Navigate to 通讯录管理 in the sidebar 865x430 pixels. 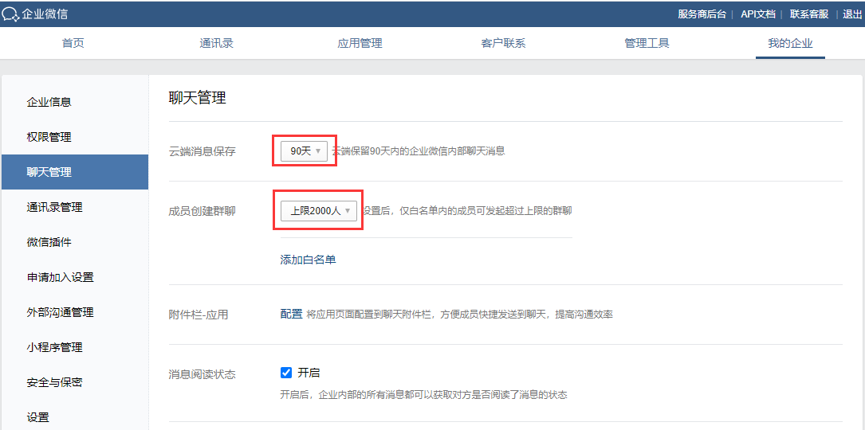click(x=55, y=207)
